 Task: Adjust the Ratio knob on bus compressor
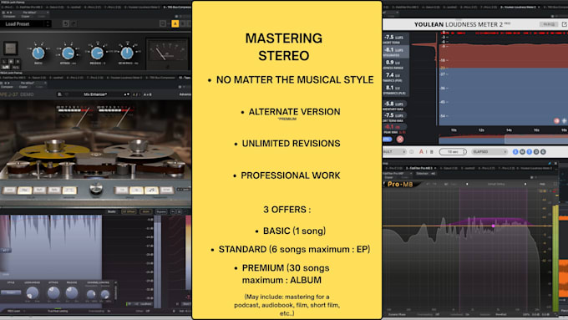click(38, 53)
